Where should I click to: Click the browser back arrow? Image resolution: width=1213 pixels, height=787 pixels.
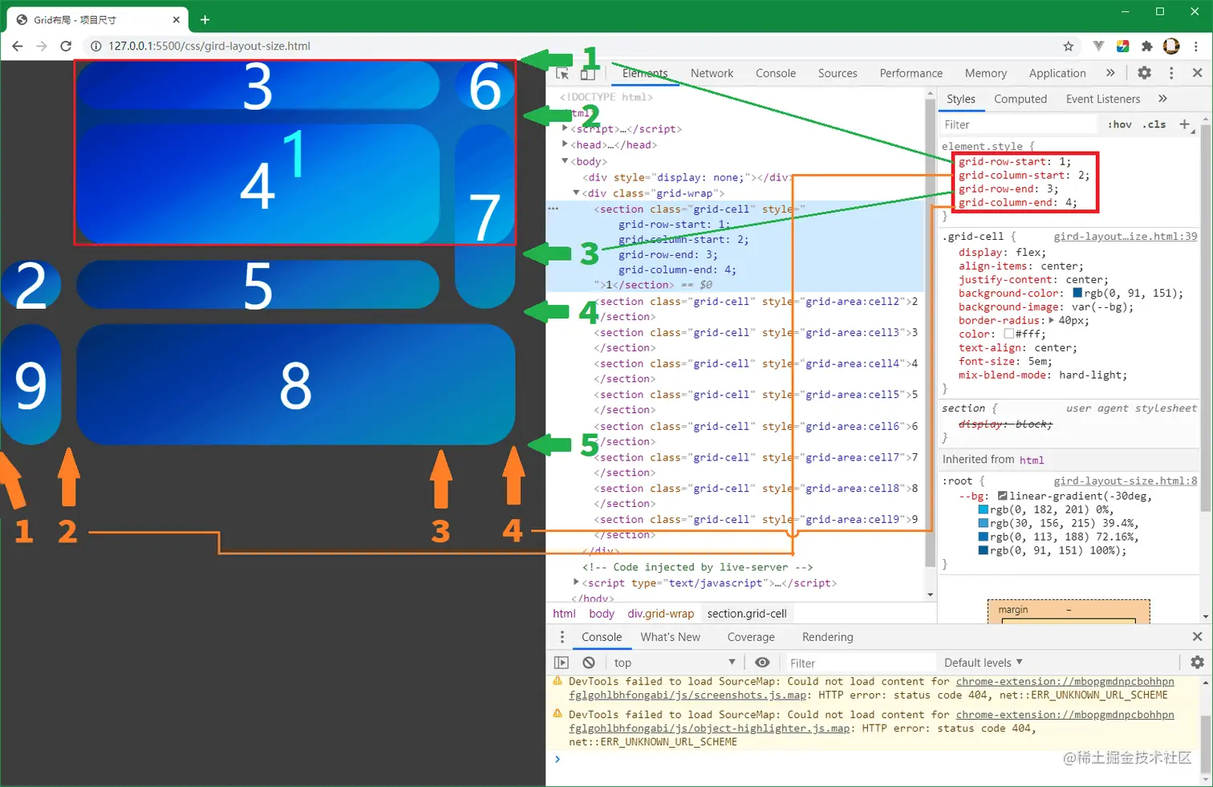click(18, 46)
